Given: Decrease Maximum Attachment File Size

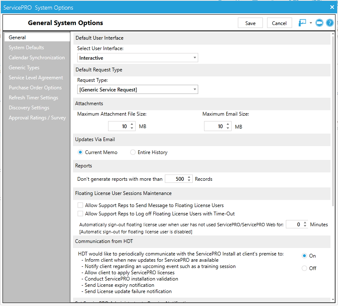Looking at the screenshot, I should pyautogui.click(x=132, y=128).
